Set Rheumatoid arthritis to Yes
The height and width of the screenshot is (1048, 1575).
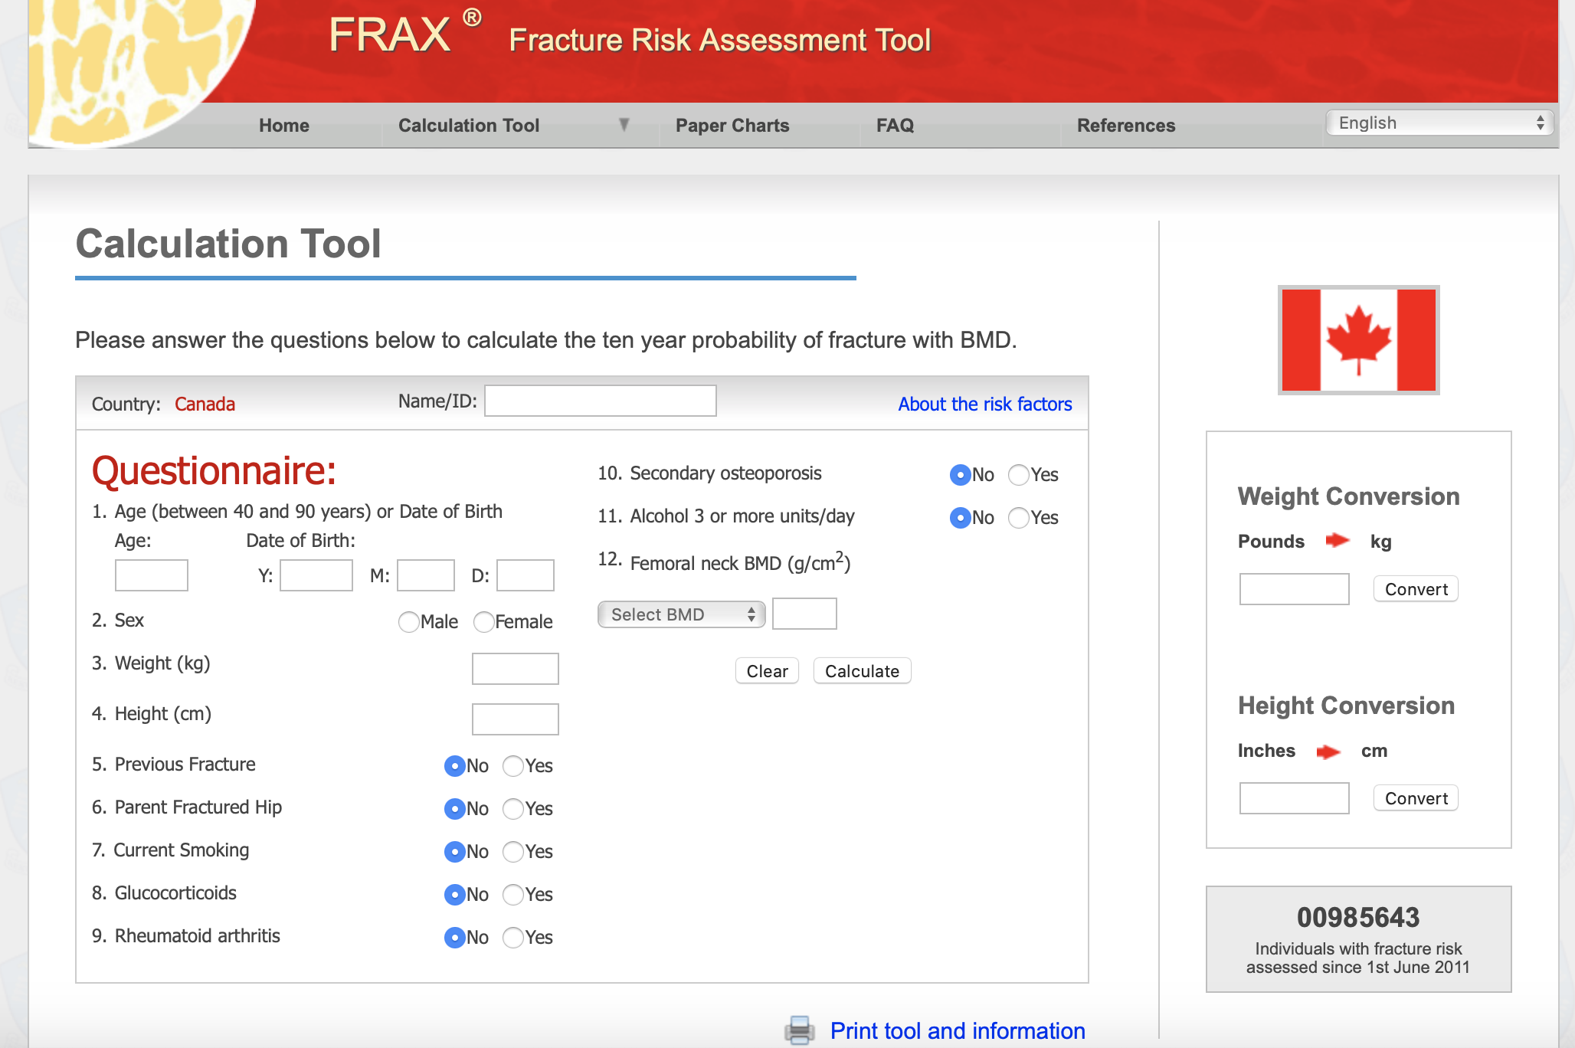(513, 938)
